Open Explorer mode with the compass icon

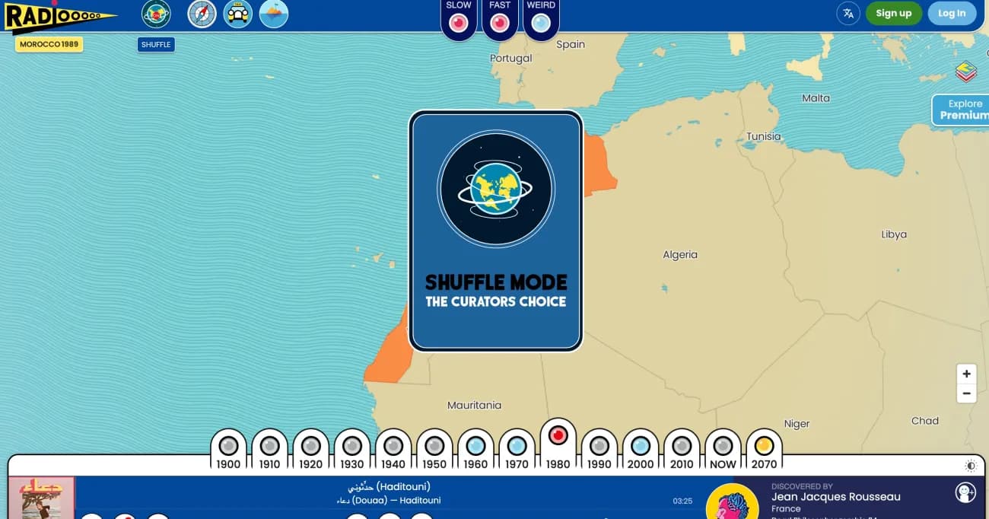pyautogui.click(x=202, y=14)
